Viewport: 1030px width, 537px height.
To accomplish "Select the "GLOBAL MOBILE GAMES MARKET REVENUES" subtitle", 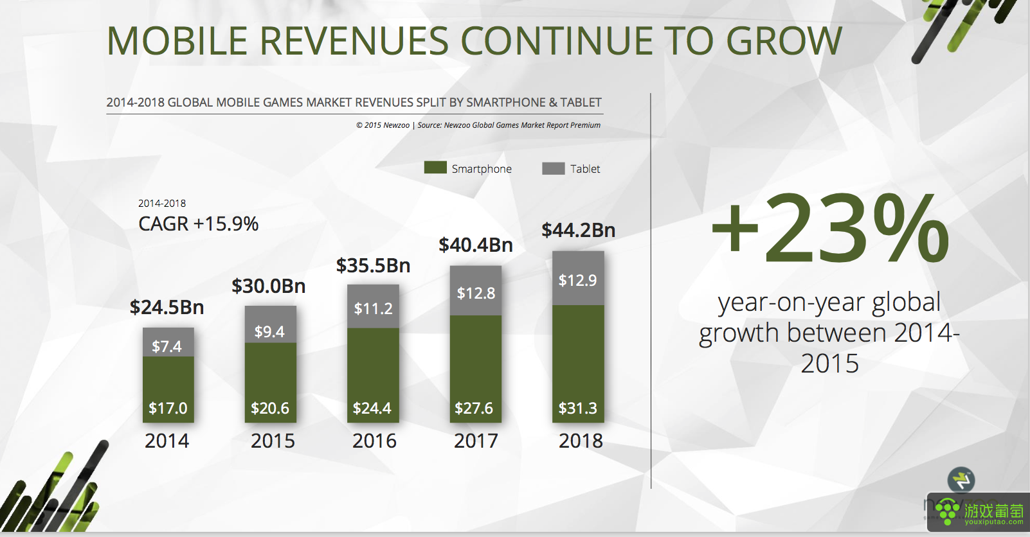I will (x=354, y=102).
